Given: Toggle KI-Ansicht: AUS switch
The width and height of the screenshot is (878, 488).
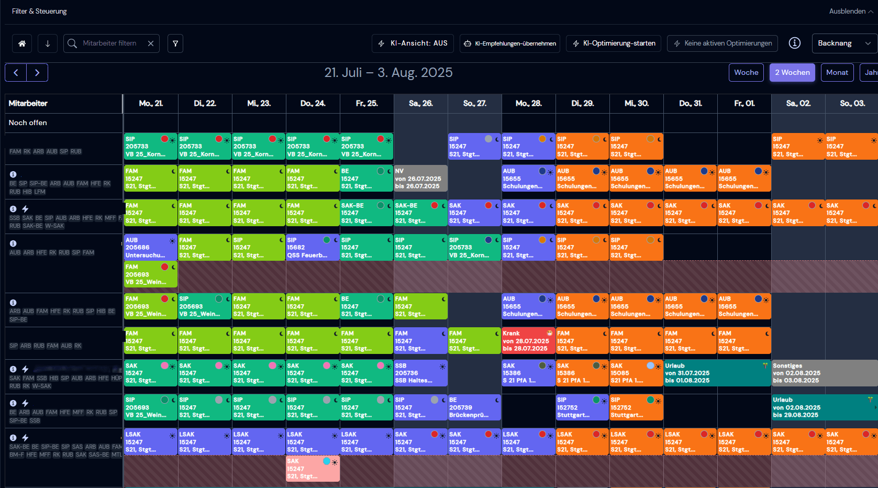Looking at the screenshot, I should point(413,43).
